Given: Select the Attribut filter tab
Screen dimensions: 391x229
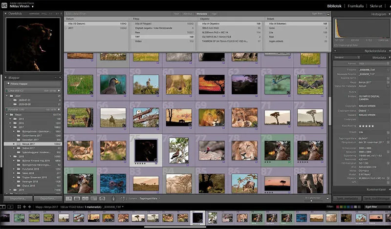Looking at the screenshot, I should pos(188,14).
